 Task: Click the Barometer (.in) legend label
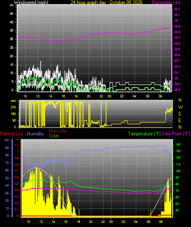(x=166, y=2)
